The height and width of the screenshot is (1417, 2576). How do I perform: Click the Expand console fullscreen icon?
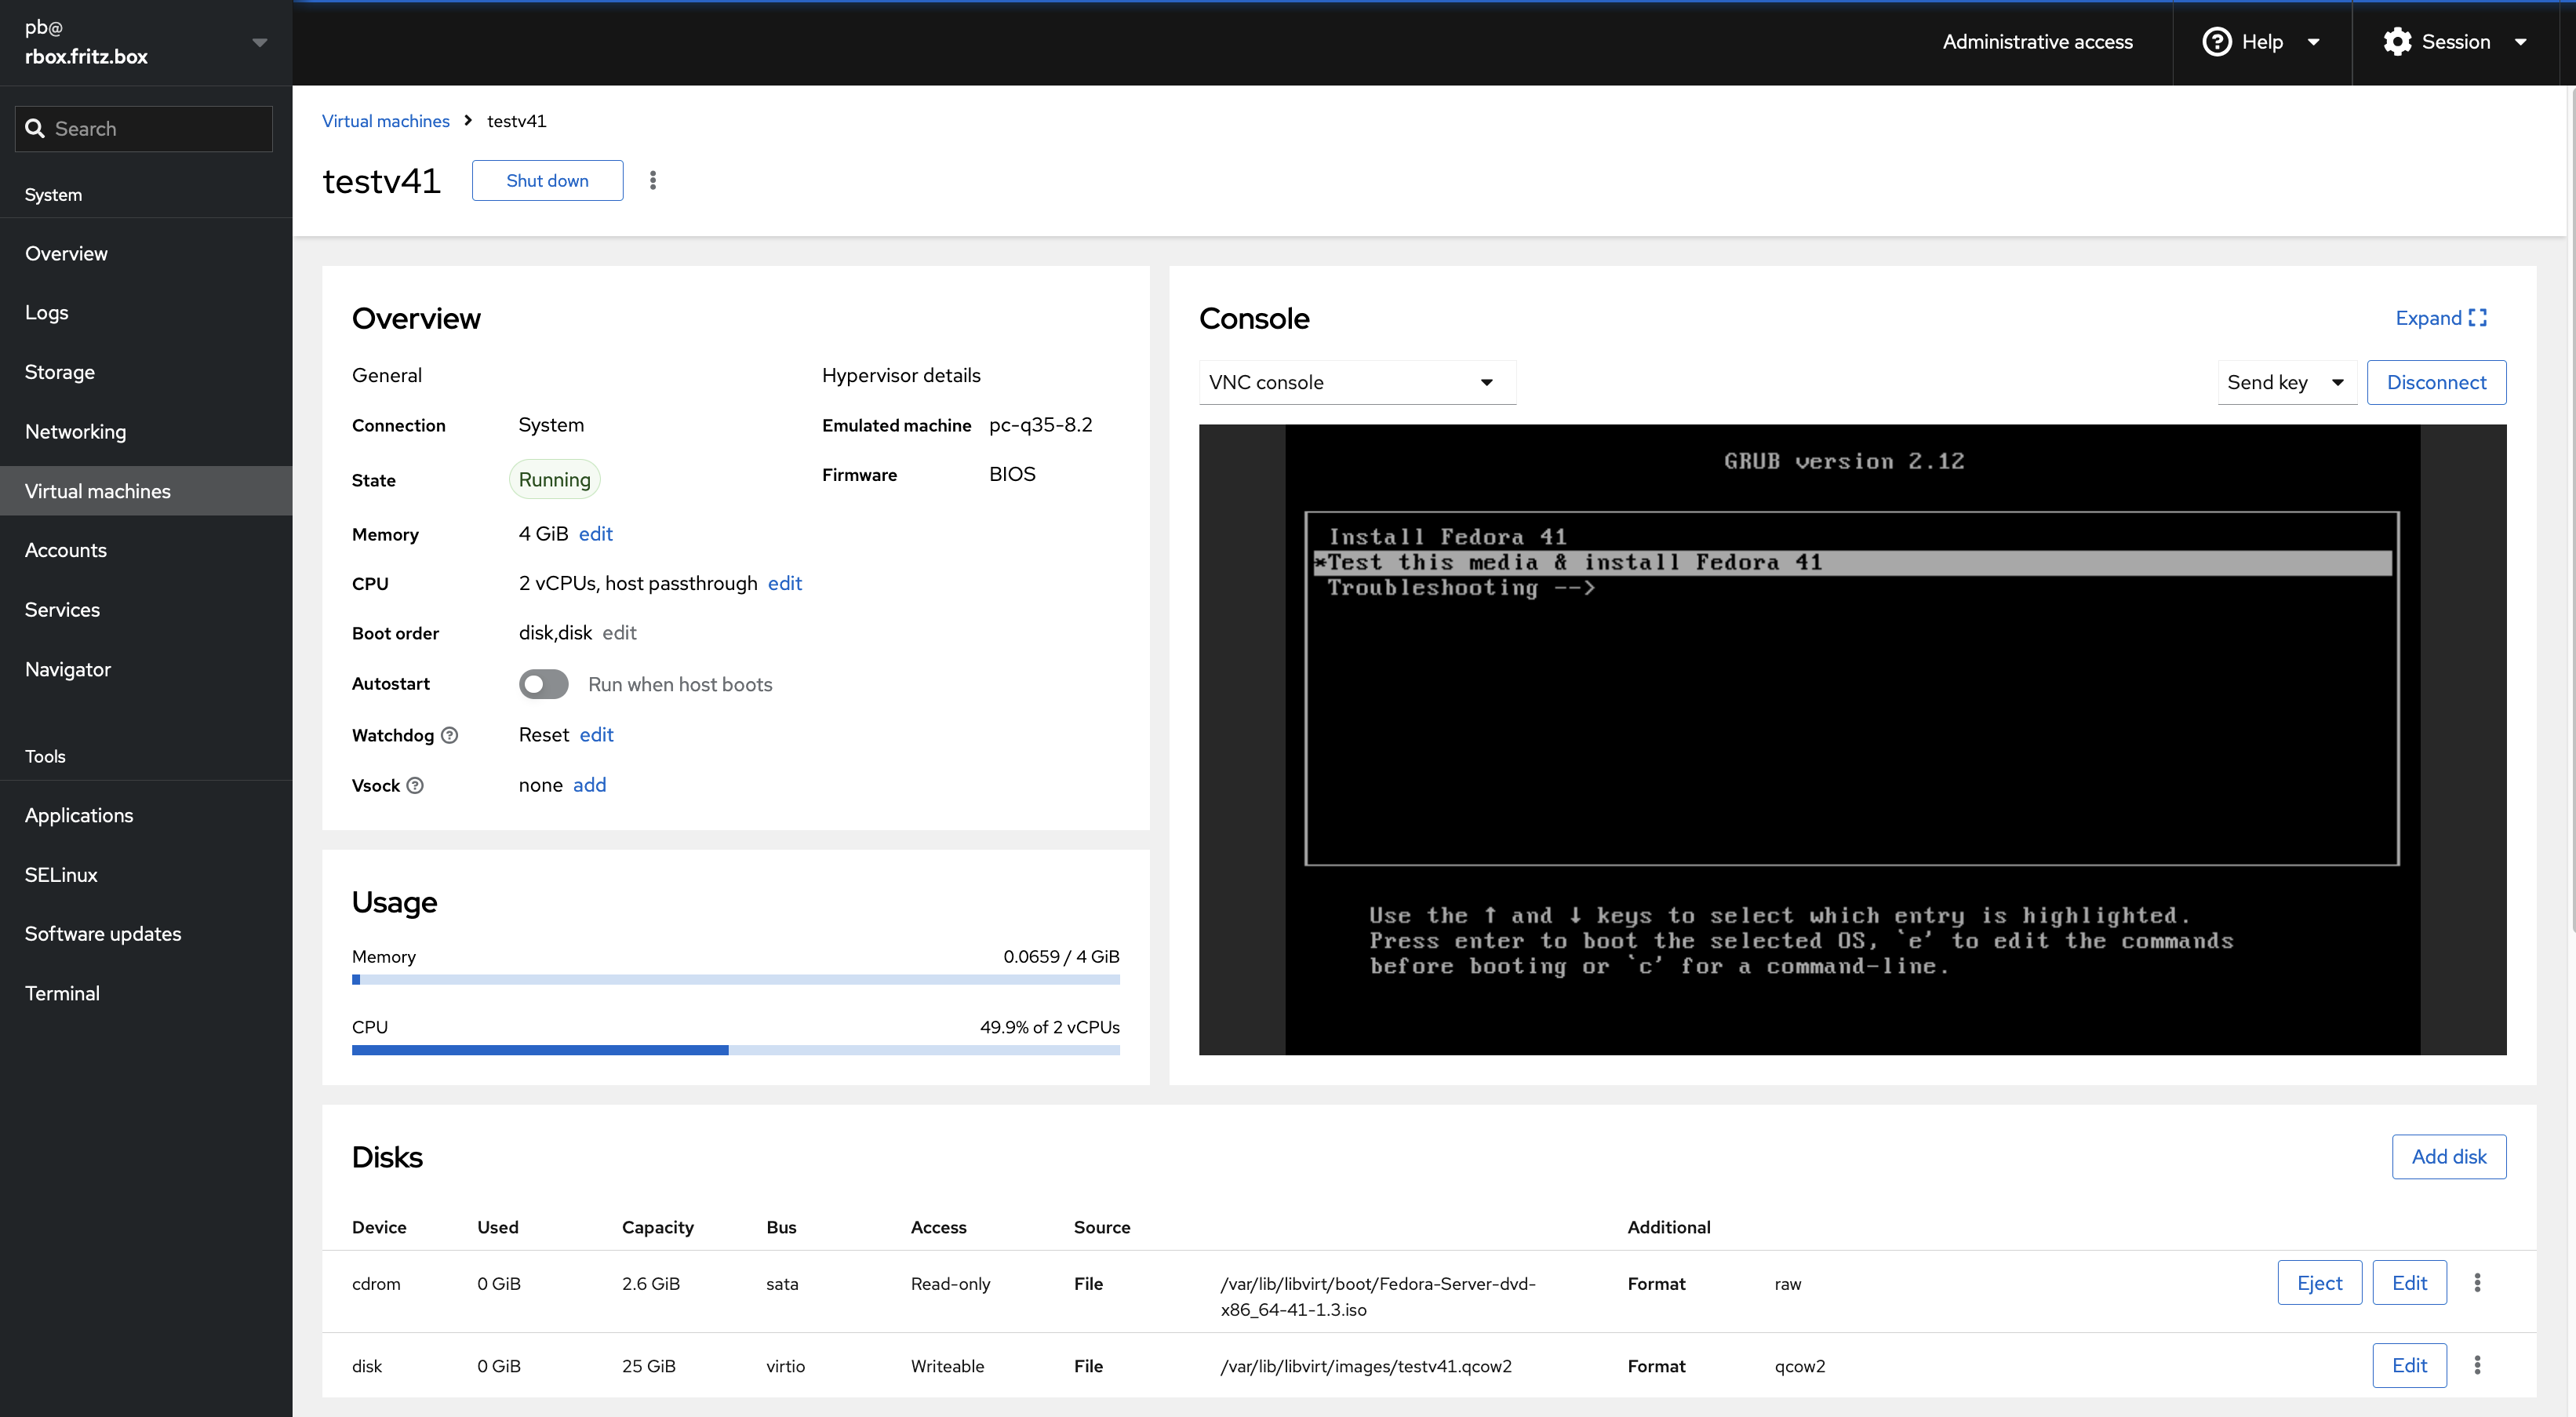coord(2478,318)
